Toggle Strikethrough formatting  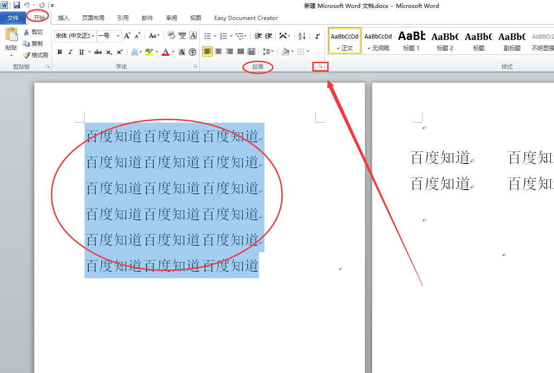coord(98,52)
